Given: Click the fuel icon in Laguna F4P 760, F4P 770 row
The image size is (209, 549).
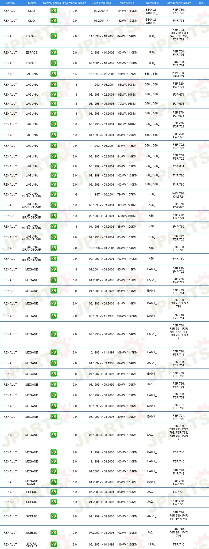Looking at the screenshot, I should point(53,135).
